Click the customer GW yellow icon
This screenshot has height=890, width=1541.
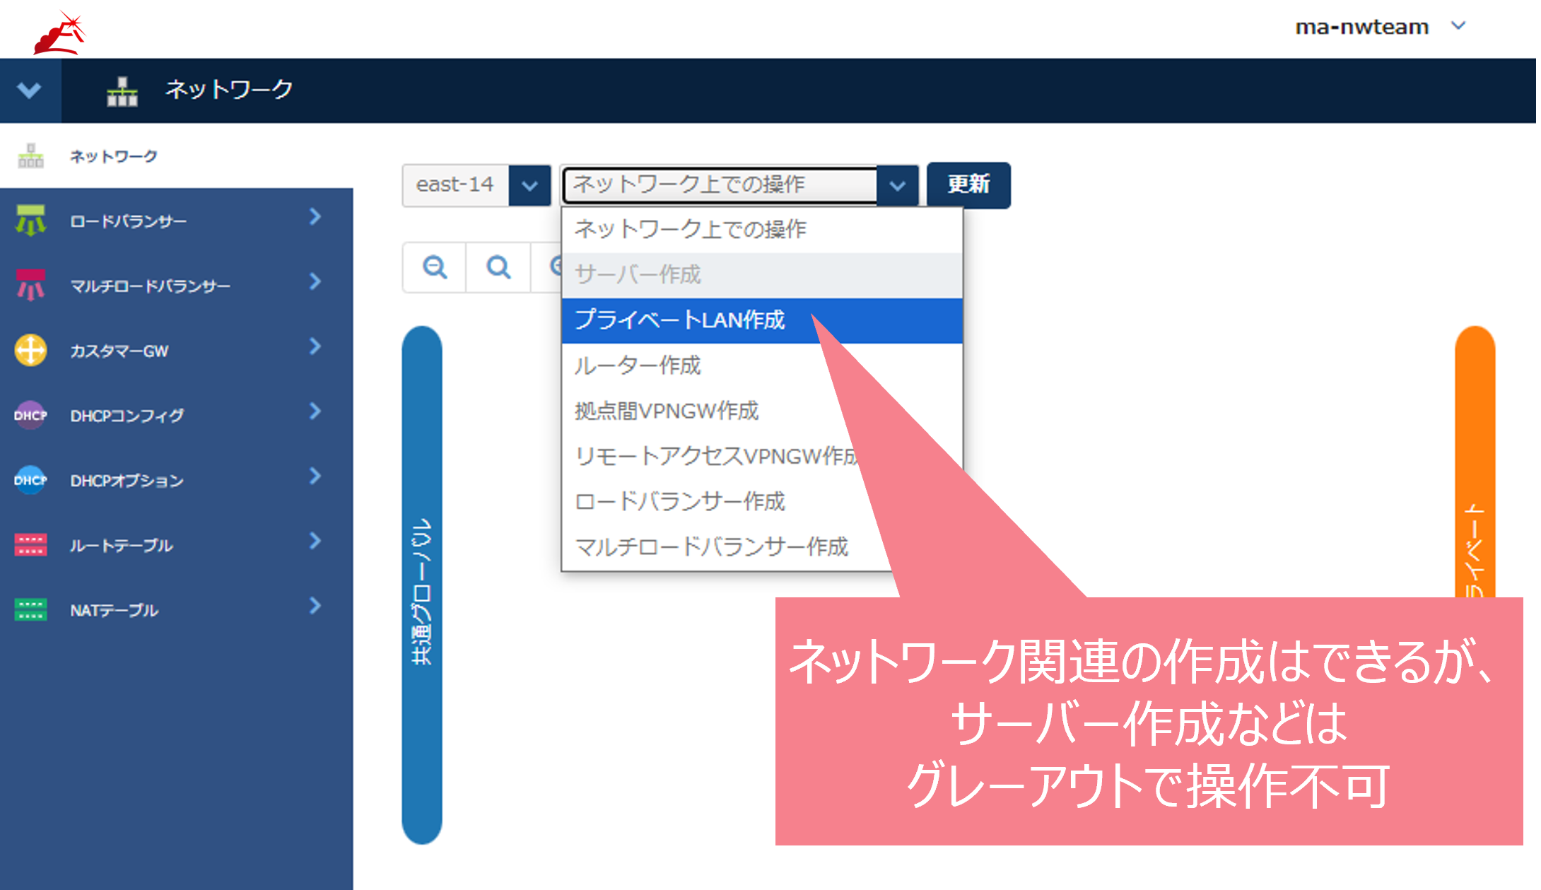pos(30,350)
